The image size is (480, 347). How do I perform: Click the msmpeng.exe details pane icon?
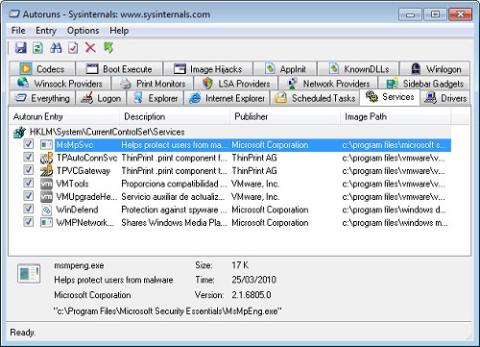coord(29,274)
